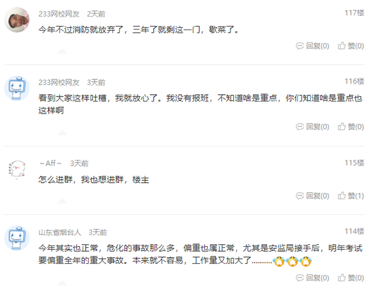Thumbs-up the ~Aff~ comment with 1 like
The height and width of the screenshot is (291, 370).
342,196
